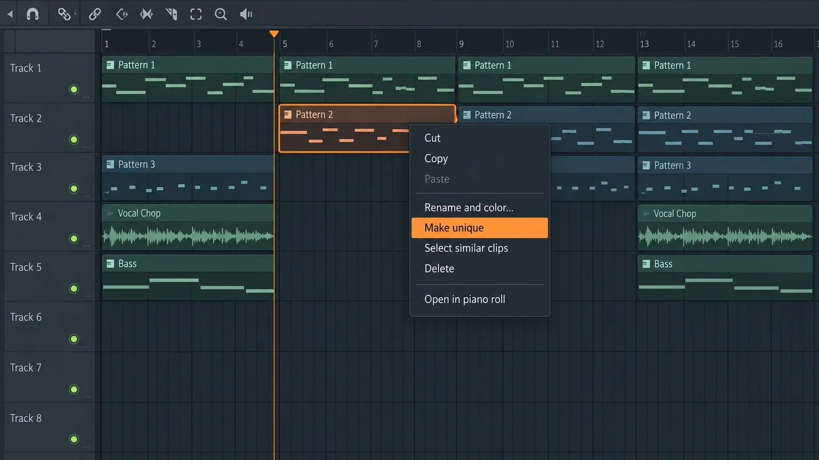Select the paint tool icon in toolbar
This screenshot has height=460, width=819.
(122, 14)
